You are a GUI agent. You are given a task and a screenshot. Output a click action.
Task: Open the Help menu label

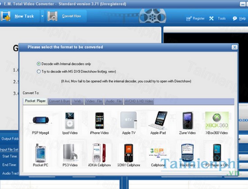[243, 18]
